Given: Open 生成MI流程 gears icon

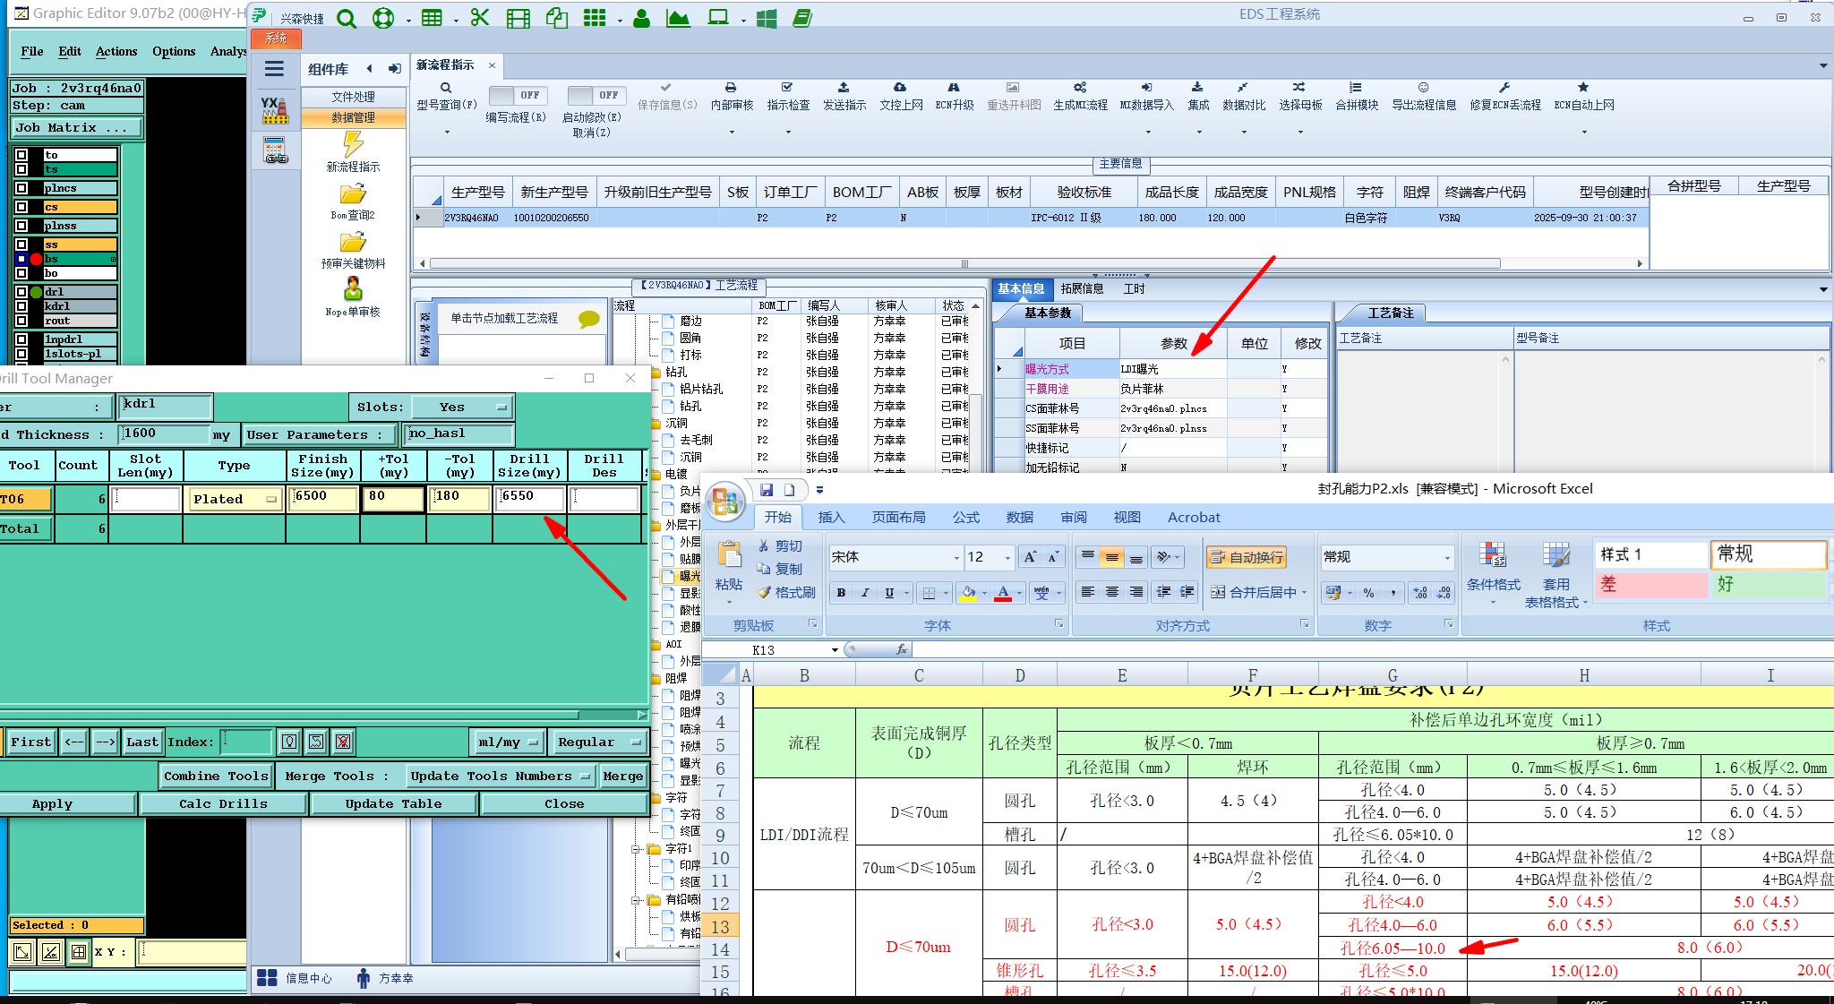Looking at the screenshot, I should [1080, 88].
